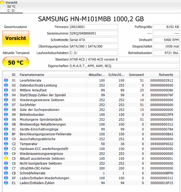
Task: Click the Standard field ATA8-ACS version 6
Action: (x=124, y=59)
